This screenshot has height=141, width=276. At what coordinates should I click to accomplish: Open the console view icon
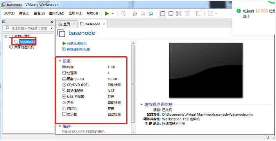point(199,14)
